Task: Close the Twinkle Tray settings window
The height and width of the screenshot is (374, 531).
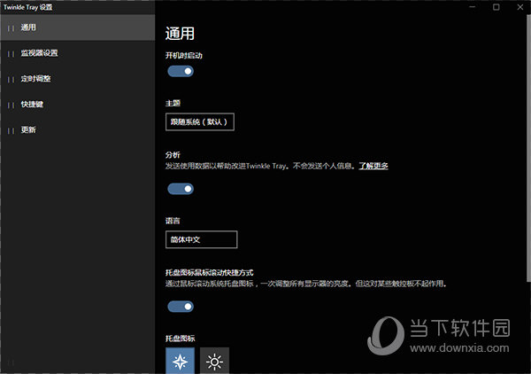Action: 520,7
